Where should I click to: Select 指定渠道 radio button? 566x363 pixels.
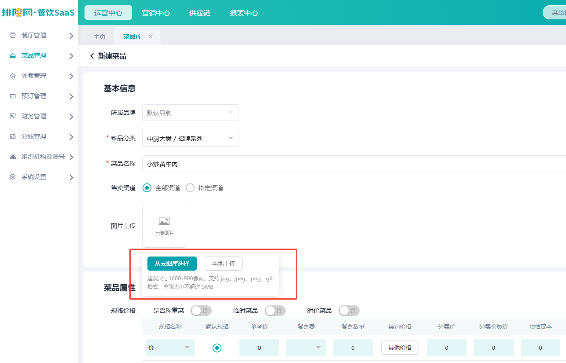[x=190, y=188]
